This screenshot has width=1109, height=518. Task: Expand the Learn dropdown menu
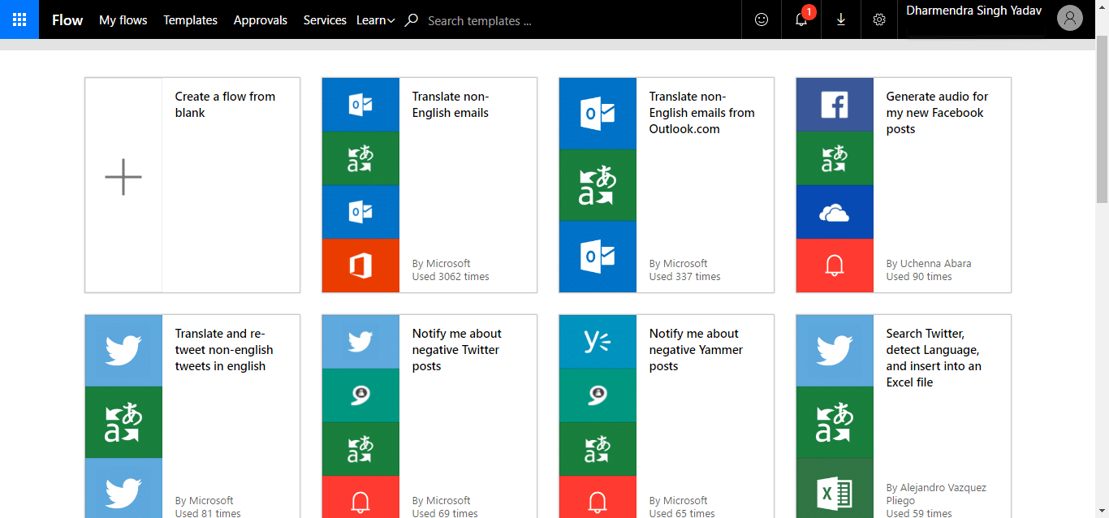pyautogui.click(x=376, y=20)
